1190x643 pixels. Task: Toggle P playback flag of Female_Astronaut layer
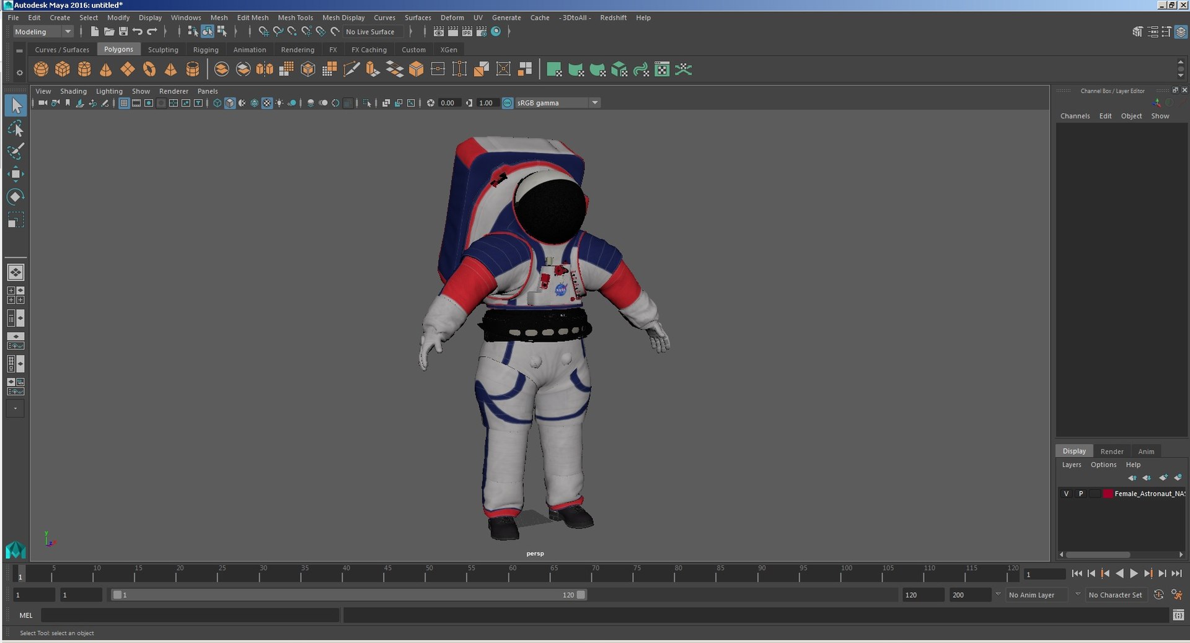click(x=1081, y=494)
